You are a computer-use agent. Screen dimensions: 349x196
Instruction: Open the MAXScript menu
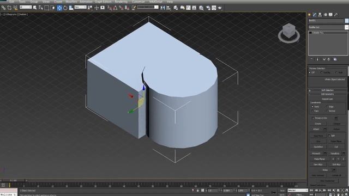click(156, 2)
